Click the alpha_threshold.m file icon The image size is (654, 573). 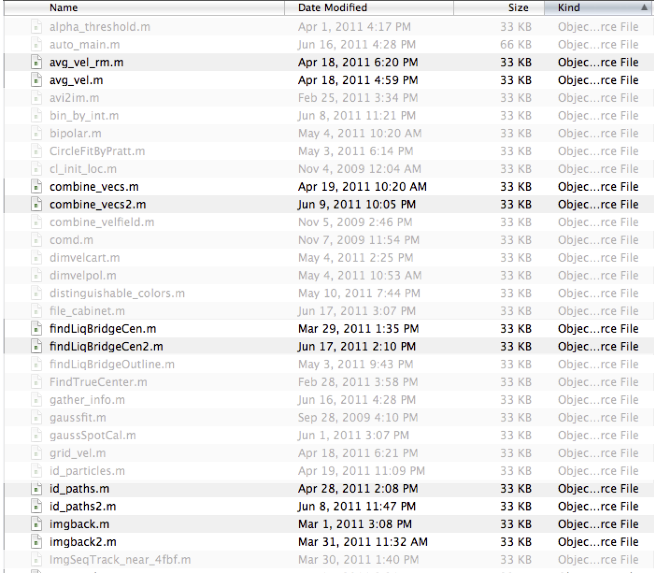point(36,27)
